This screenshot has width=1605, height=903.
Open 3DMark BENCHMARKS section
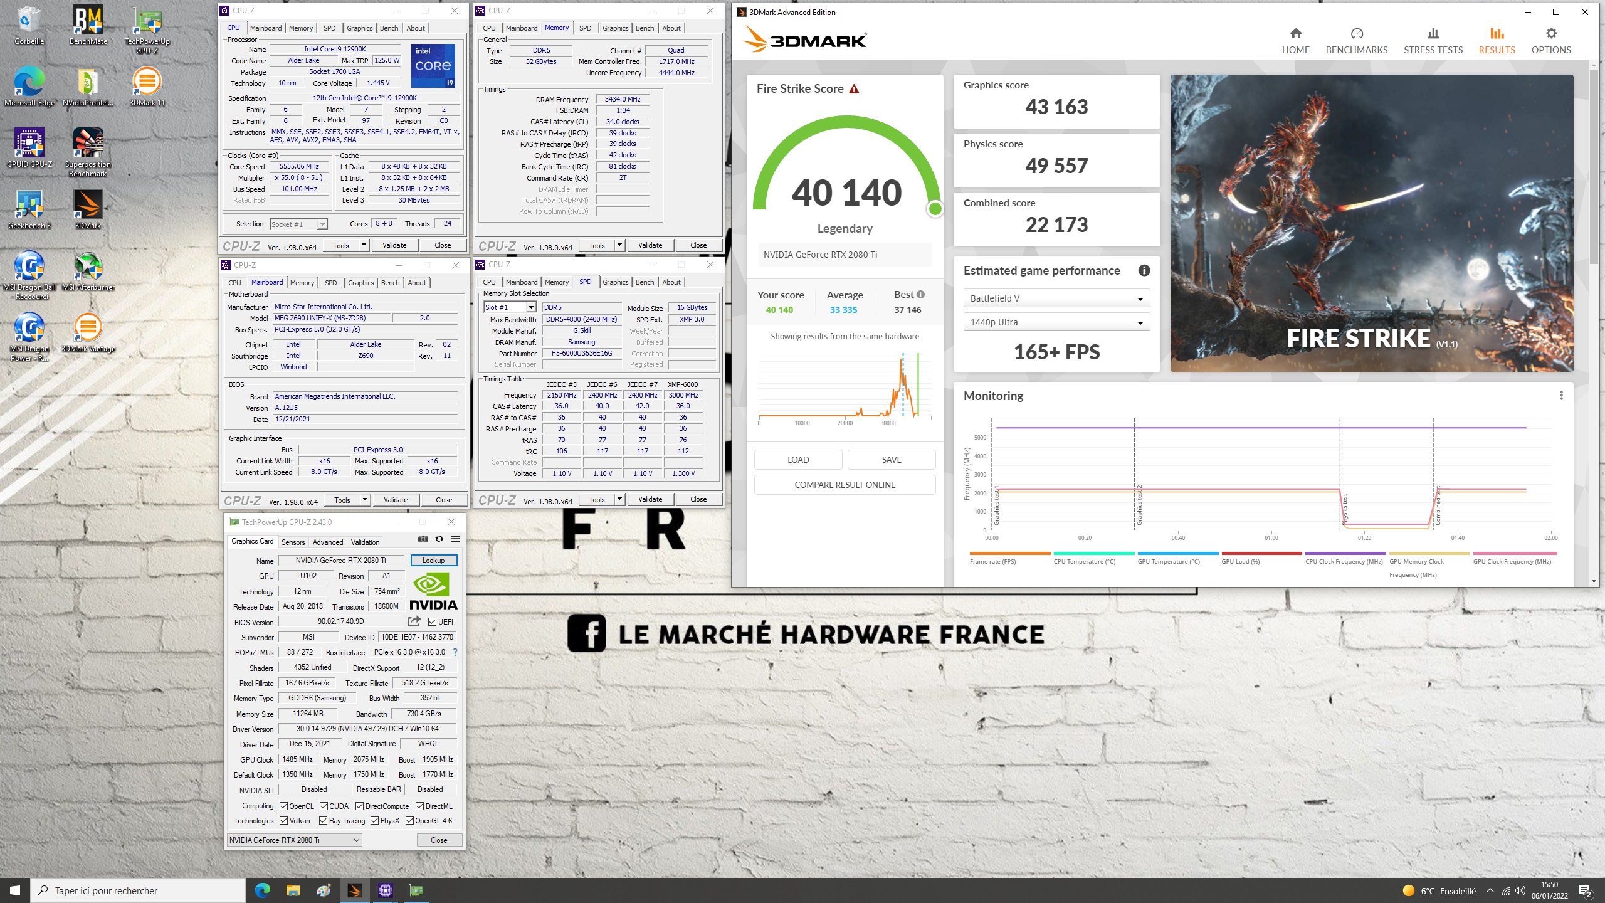[1356, 41]
